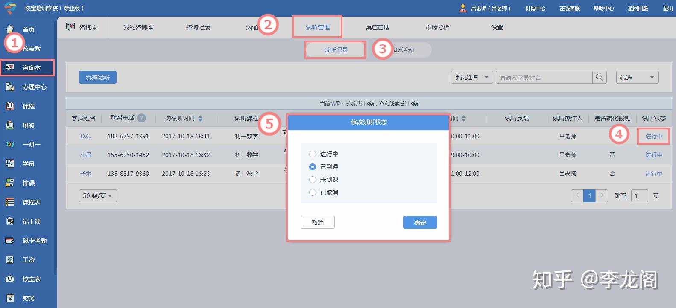Viewport: 676px width, 308px height.
Task: Click the 记上课 icon in the sidebar
Action: click(10, 221)
